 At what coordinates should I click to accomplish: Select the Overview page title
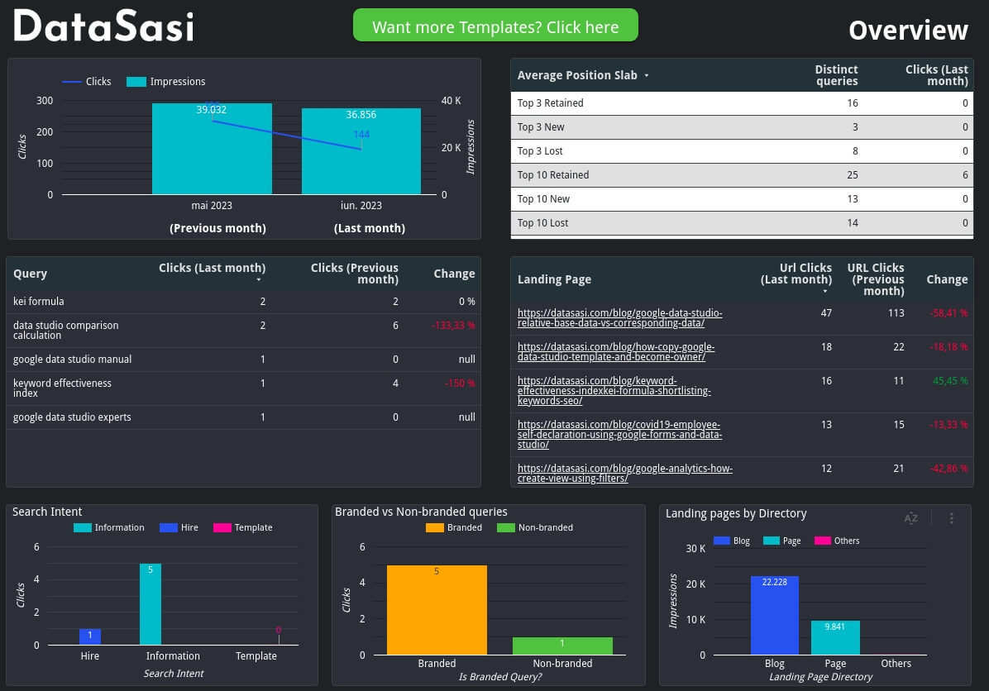pos(908,30)
